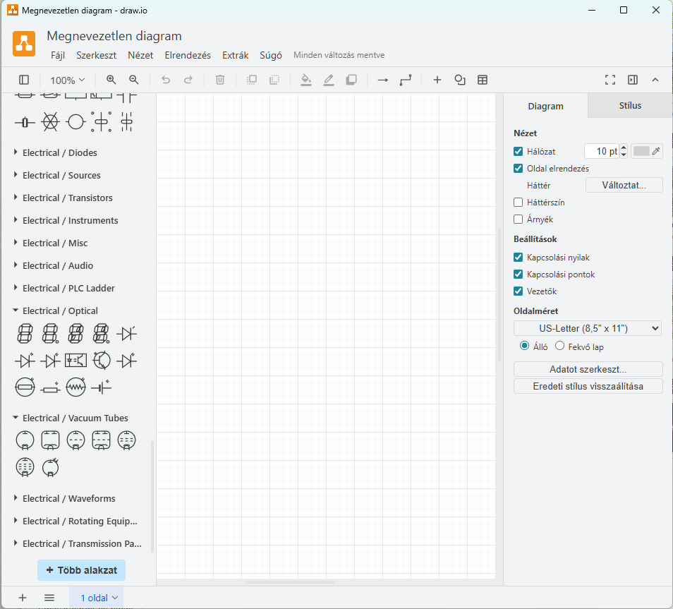Expand Electrical / Diodes section

[x=60, y=152]
